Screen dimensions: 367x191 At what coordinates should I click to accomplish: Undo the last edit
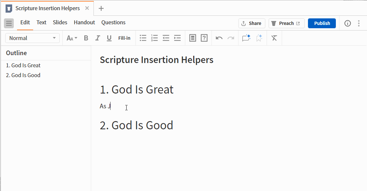click(x=219, y=38)
